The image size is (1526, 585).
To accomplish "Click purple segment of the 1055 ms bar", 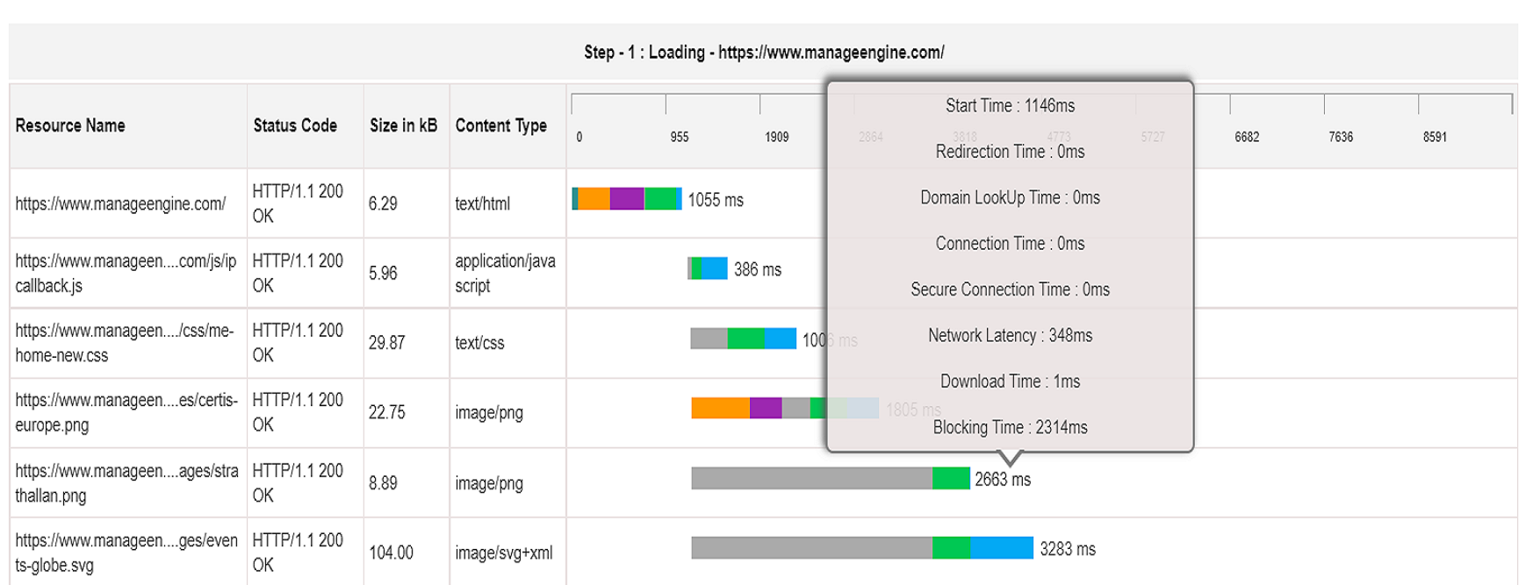I will click(627, 199).
